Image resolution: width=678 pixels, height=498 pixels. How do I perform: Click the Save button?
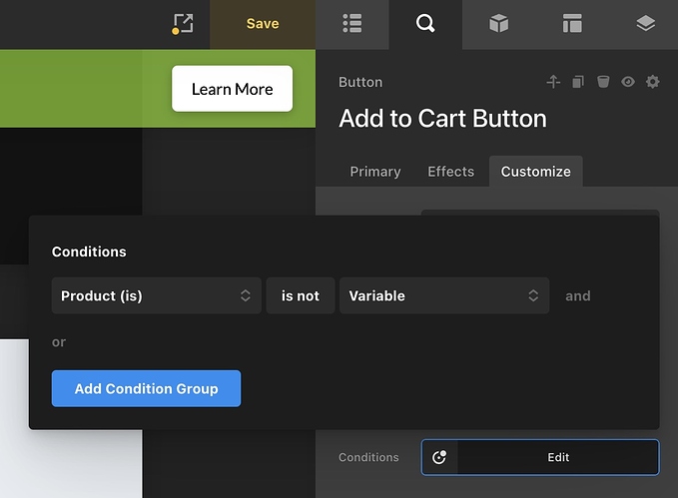pyautogui.click(x=263, y=24)
